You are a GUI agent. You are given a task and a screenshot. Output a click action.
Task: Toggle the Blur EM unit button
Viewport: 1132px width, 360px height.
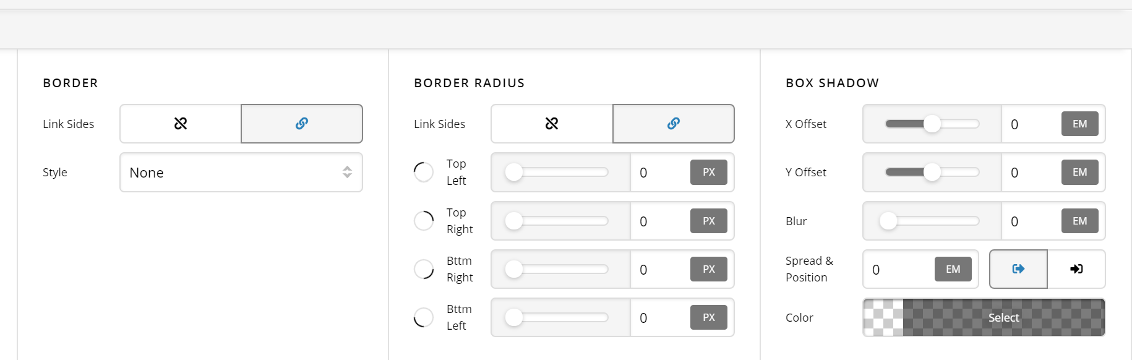click(x=1080, y=221)
